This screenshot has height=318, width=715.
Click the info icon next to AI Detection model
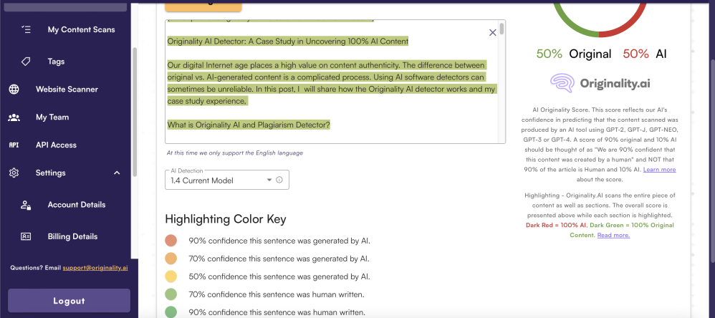(279, 180)
